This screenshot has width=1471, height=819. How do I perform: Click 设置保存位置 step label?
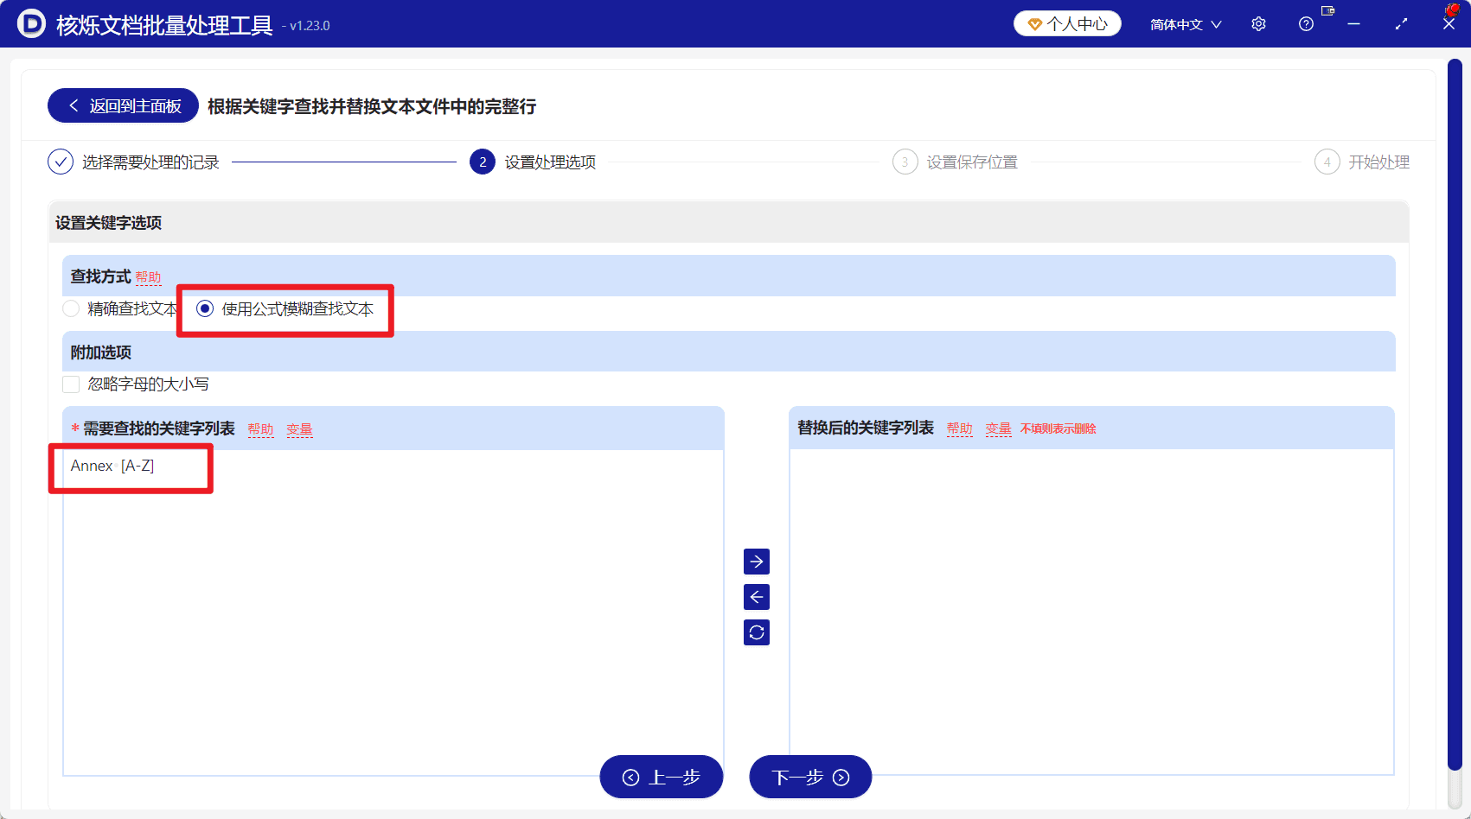(972, 162)
